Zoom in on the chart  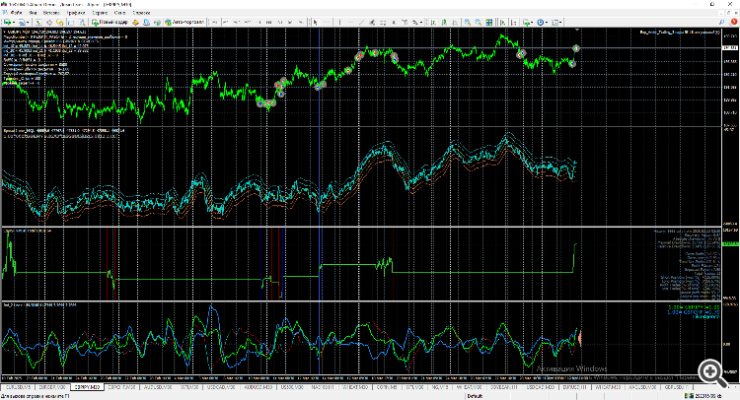tap(468, 22)
